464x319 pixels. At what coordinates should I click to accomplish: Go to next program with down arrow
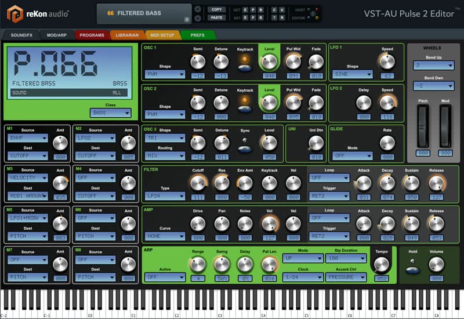point(198,18)
